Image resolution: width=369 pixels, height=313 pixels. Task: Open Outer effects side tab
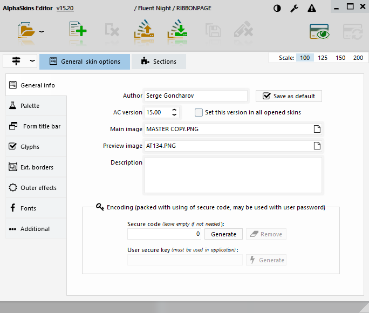pos(36,188)
